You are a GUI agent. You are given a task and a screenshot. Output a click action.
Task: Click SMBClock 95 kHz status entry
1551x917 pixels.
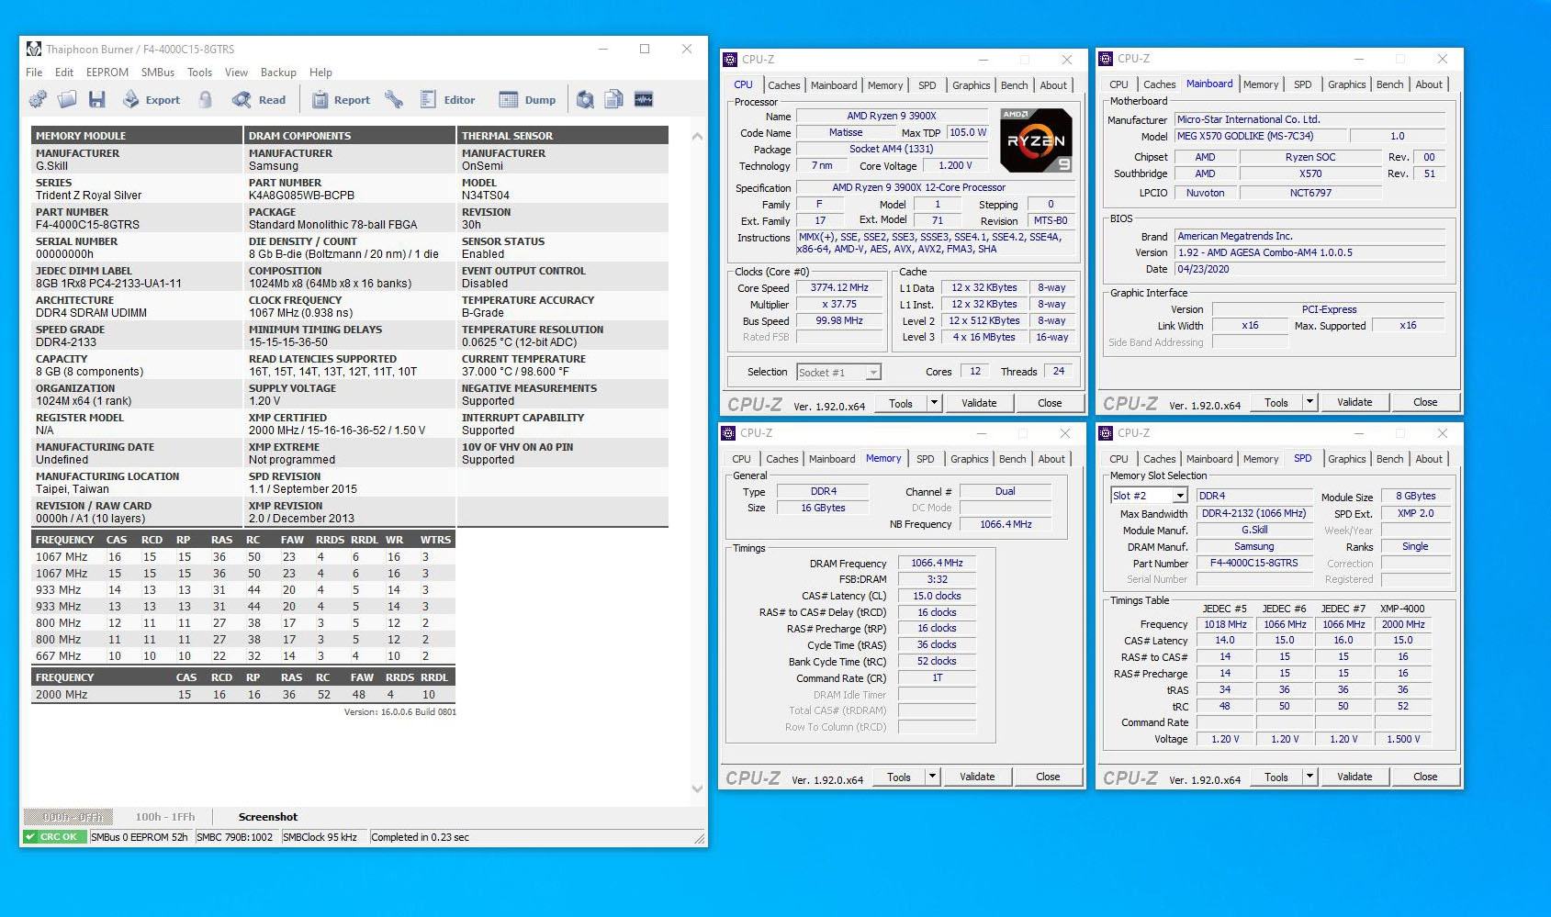click(x=321, y=837)
